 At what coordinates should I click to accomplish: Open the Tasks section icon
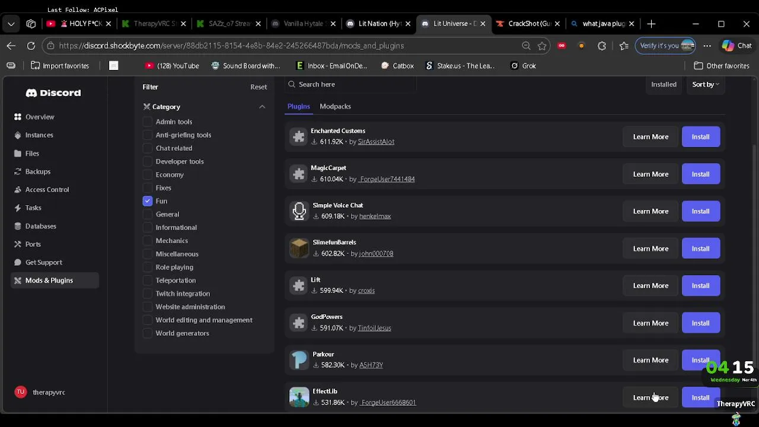[18, 208]
